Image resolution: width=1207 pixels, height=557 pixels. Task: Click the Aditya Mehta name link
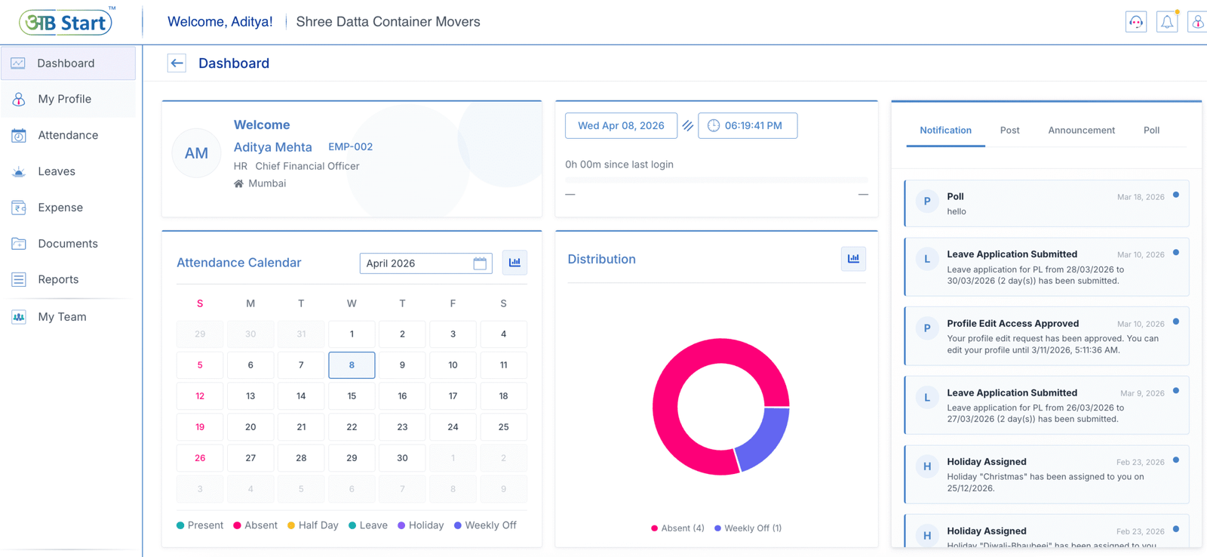[x=272, y=147]
